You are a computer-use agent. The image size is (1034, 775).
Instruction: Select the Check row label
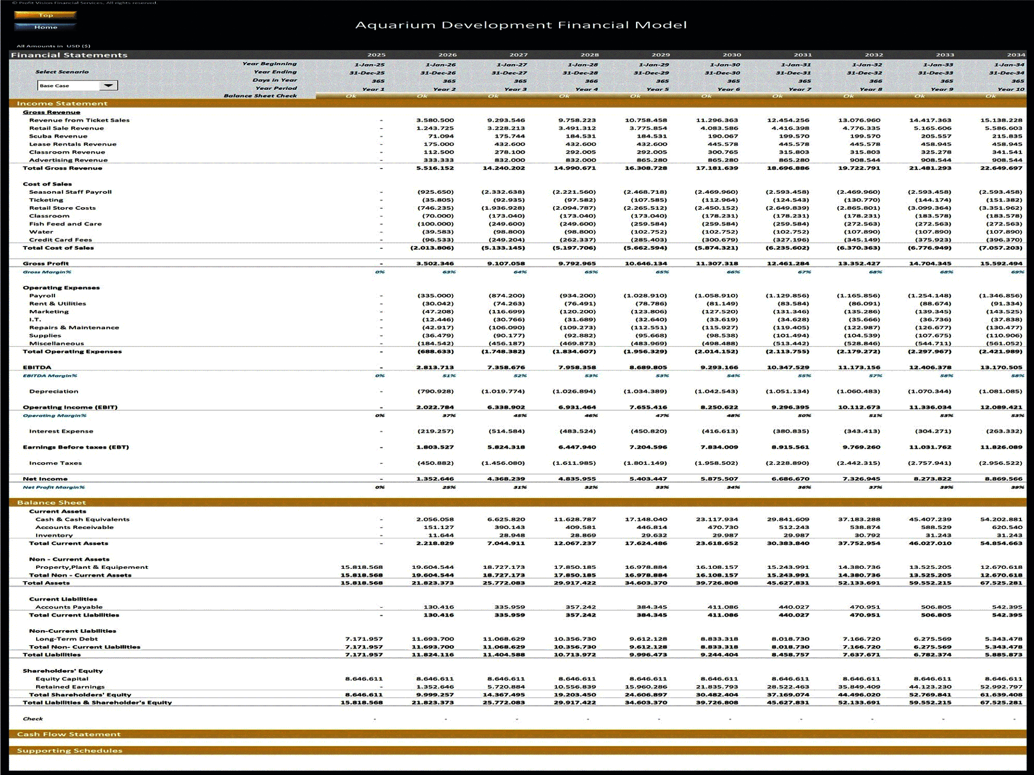pos(33,719)
